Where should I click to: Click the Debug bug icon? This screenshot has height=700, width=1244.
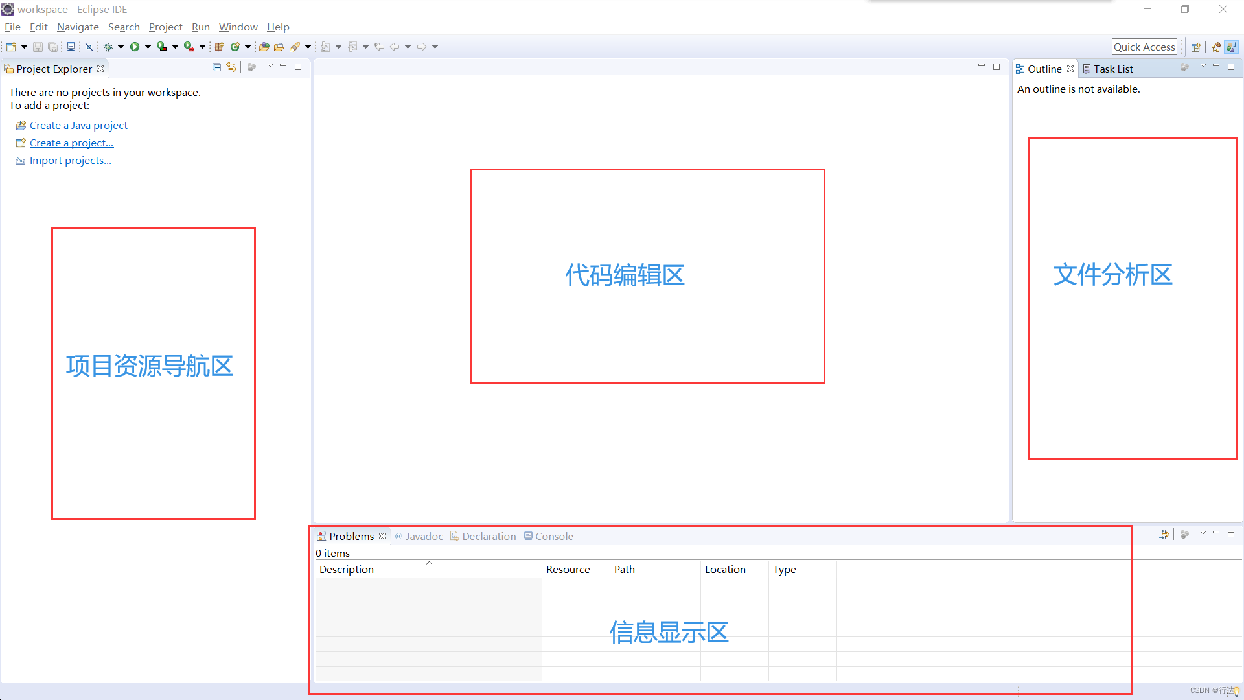(x=108, y=47)
